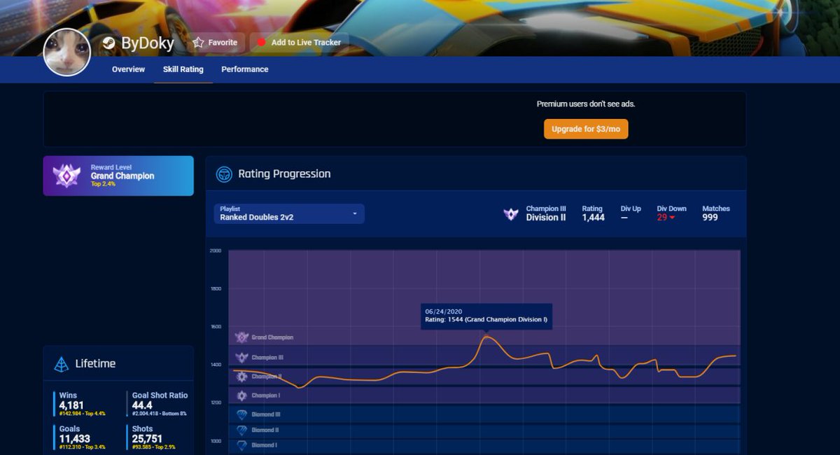
Task: Switch to the Overview tab
Action: 128,69
